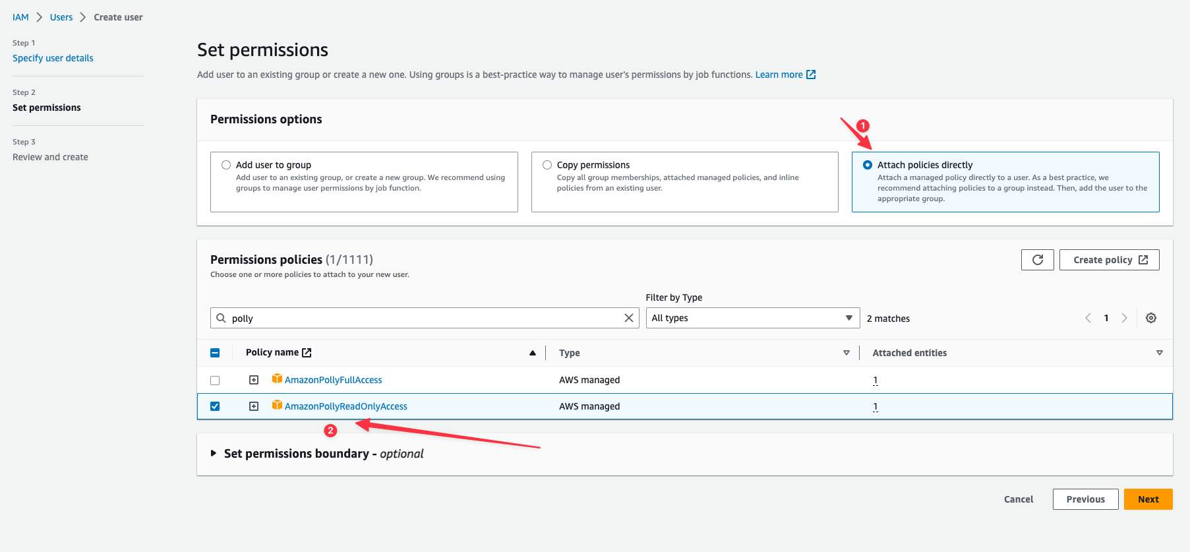Uncheck the AmazonPollyReadOnlyAccess checkbox
Viewport: 1190px width, 552px height.
[215, 406]
